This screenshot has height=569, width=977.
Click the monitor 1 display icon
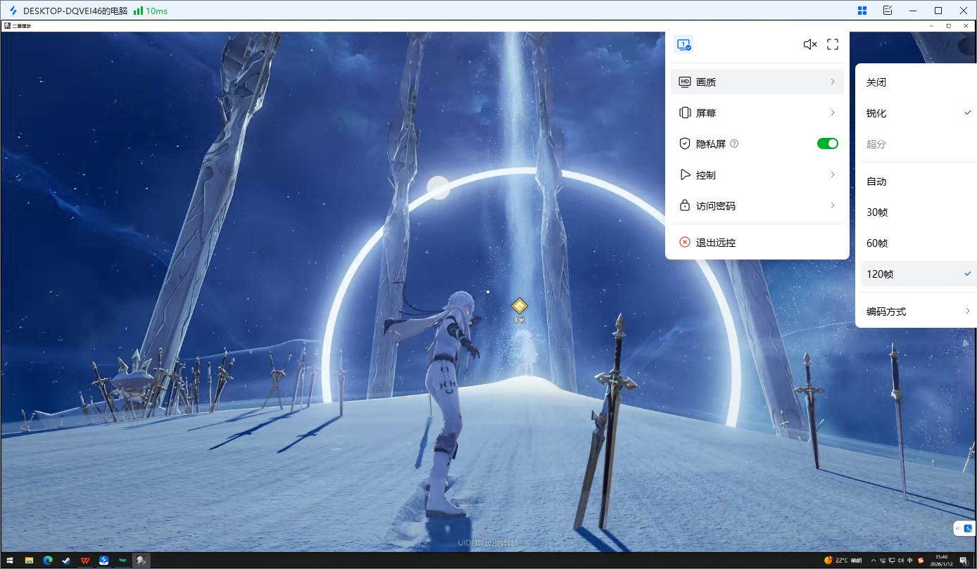click(683, 44)
